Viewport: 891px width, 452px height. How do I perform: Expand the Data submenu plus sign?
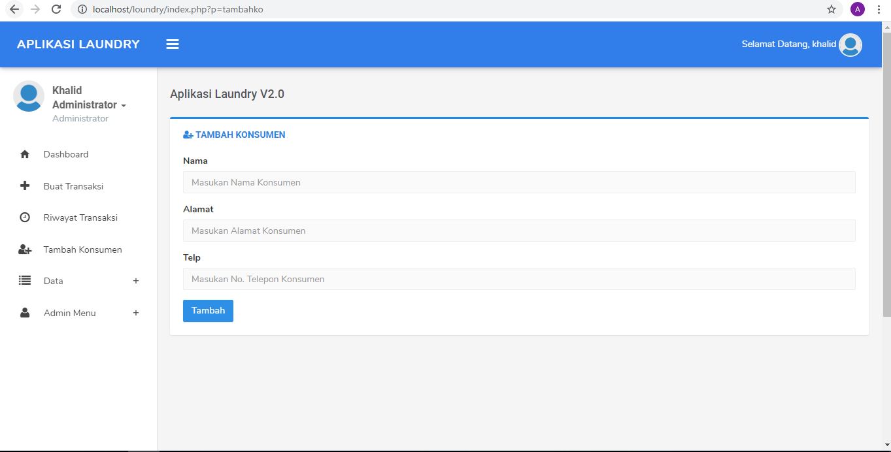(136, 281)
